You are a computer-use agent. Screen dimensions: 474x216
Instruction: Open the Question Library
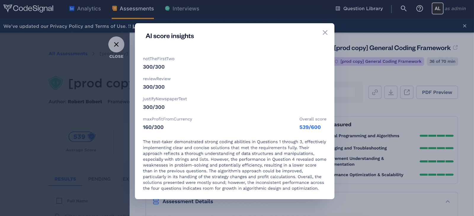(359, 9)
